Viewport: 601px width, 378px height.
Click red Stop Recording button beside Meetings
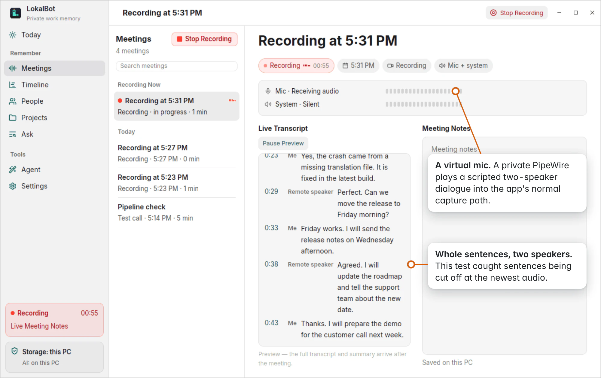(x=204, y=39)
